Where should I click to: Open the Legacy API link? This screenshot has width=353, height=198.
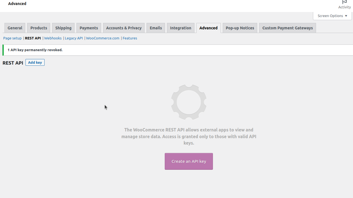[74, 38]
